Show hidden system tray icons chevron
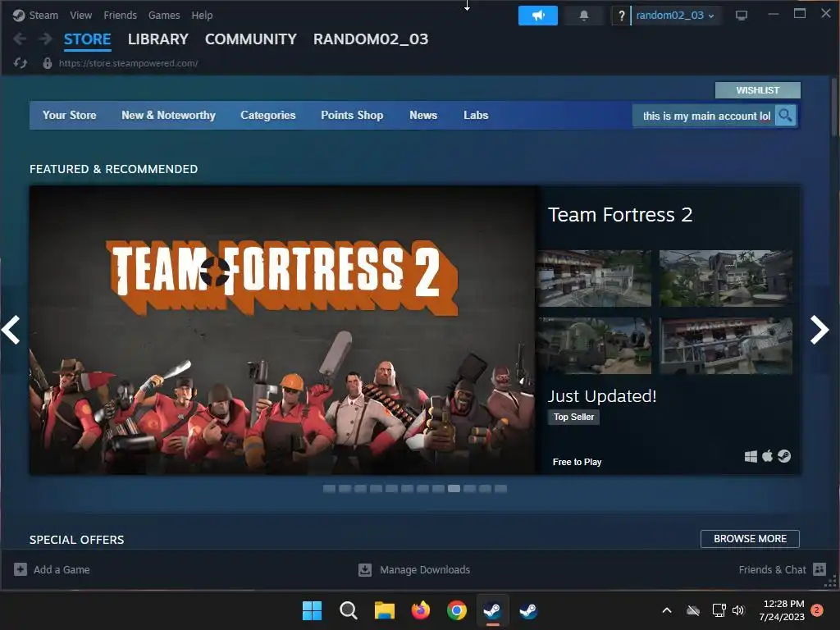840x630 pixels. (667, 610)
